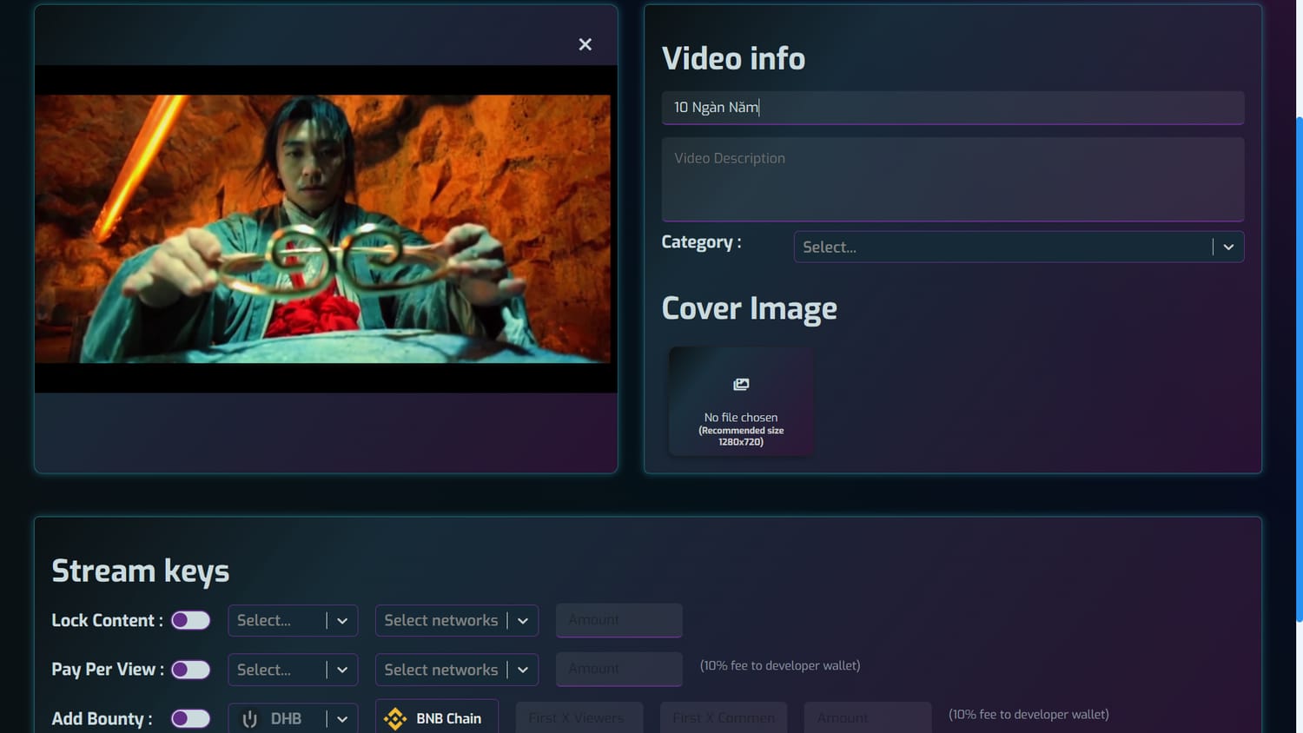Click Pay Per View '10% fee to developer wallet' note
Image resolution: width=1303 pixels, height=733 pixels.
780,665
